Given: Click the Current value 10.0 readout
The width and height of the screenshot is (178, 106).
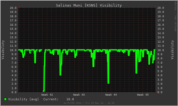Looking at the screenshot, I should (x=70, y=99).
